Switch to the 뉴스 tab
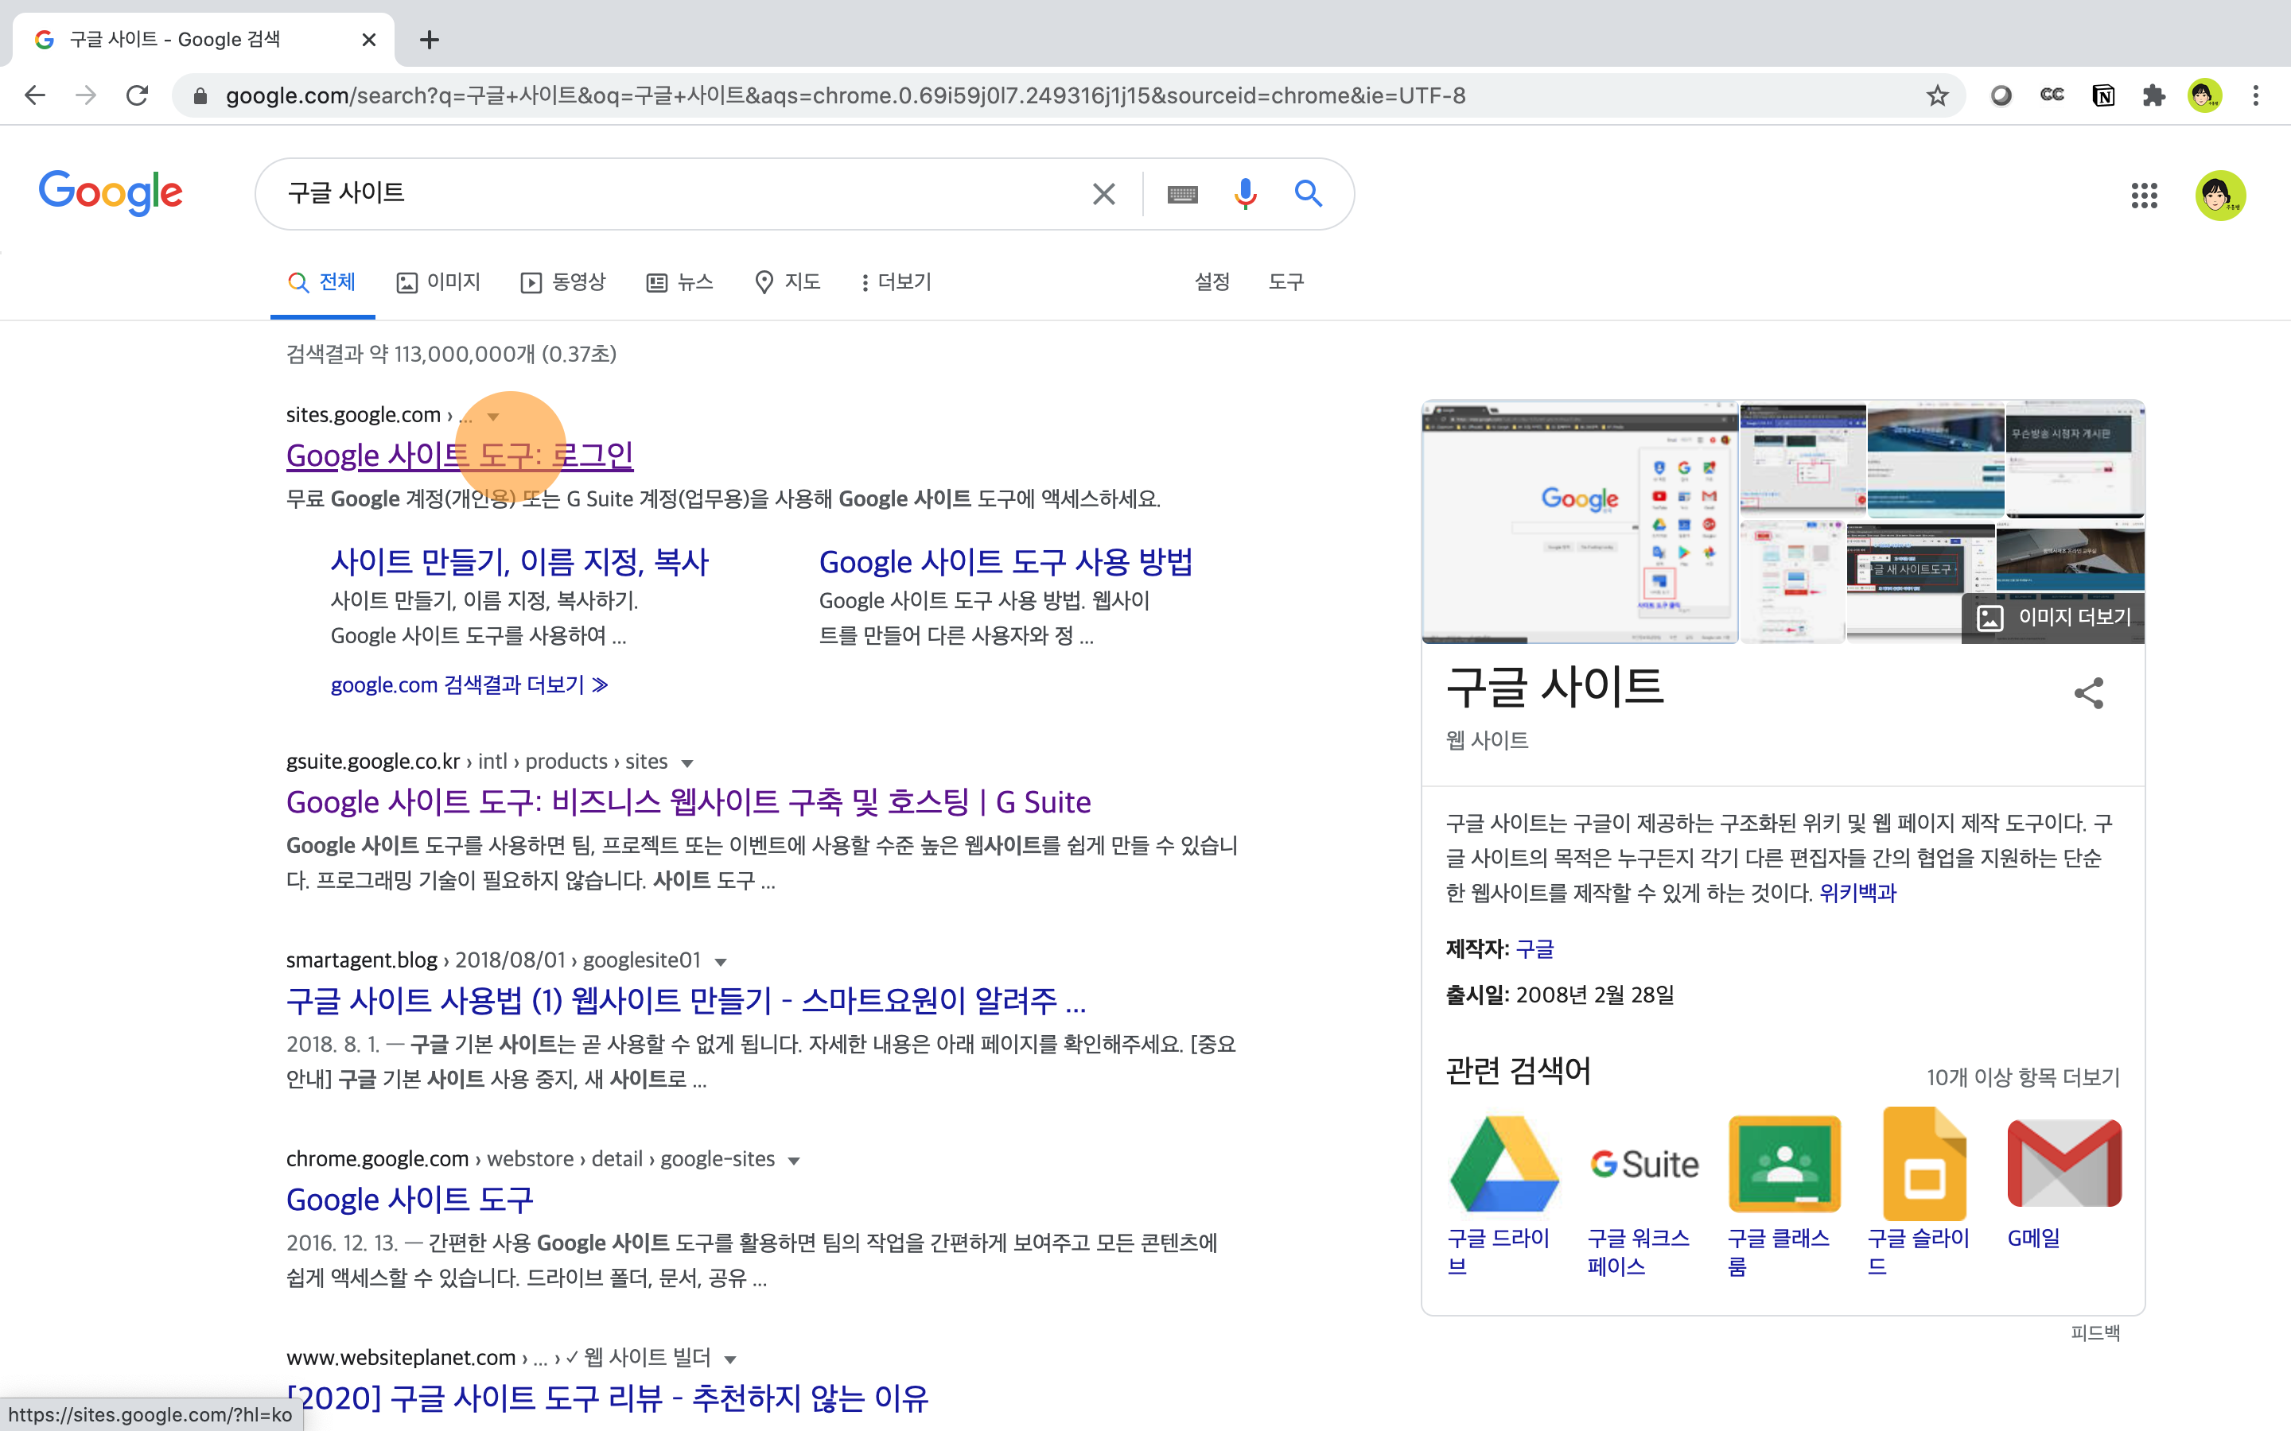The height and width of the screenshot is (1431, 2291). click(x=679, y=282)
